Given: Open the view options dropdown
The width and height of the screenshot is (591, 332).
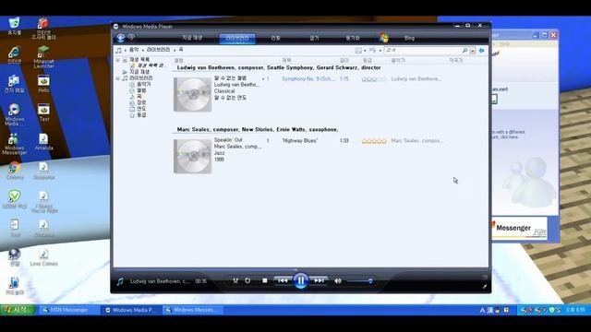Looking at the screenshot, I should click(375, 51).
